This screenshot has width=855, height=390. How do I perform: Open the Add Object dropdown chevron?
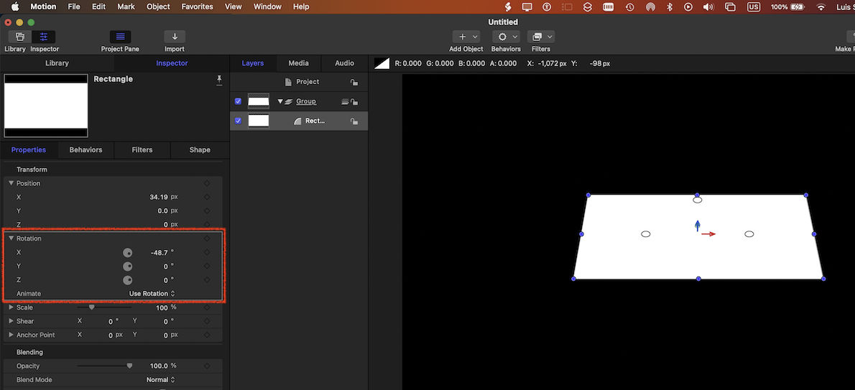point(474,37)
